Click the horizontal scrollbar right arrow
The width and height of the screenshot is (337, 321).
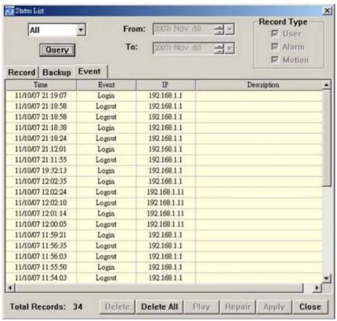pyautogui.click(x=317, y=288)
